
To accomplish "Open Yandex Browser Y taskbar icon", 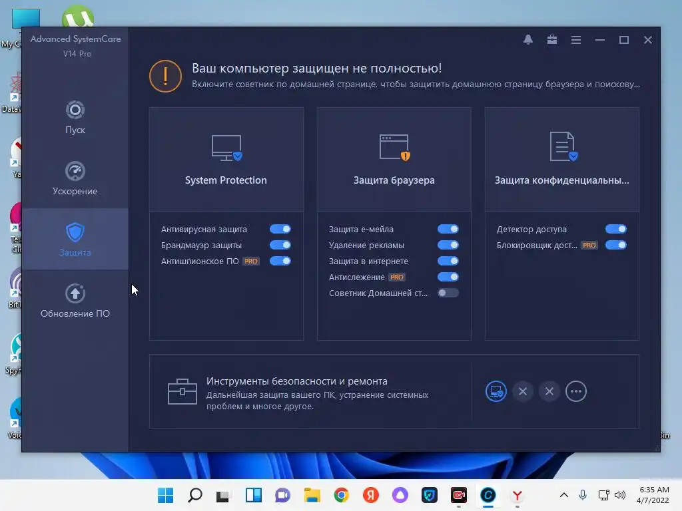I will pyautogui.click(x=517, y=495).
